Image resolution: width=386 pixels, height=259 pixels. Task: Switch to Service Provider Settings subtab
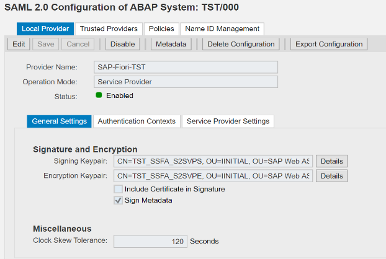click(228, 121)
